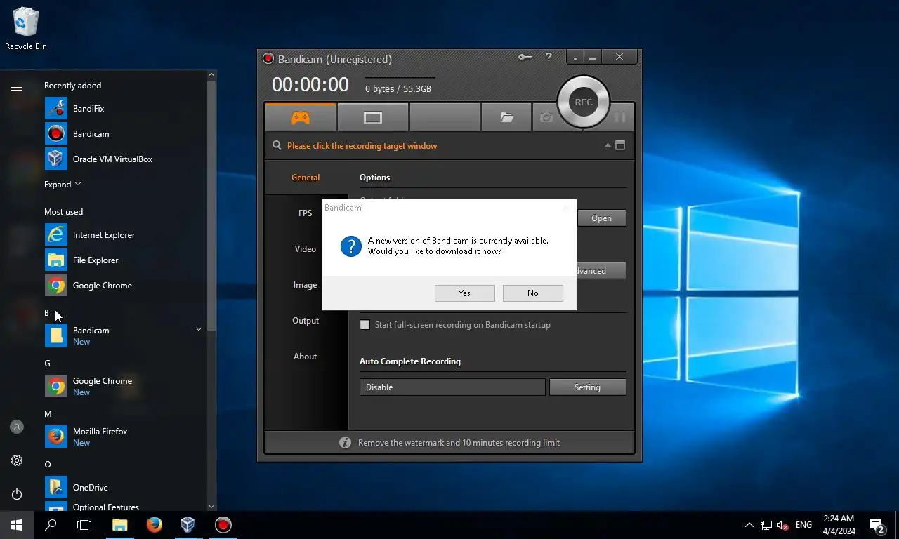
Task: Open Task View on the taskbar
Action: (84, 525)
